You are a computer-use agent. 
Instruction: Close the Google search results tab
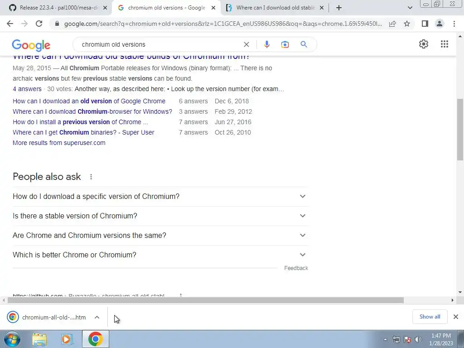(213, 8)
